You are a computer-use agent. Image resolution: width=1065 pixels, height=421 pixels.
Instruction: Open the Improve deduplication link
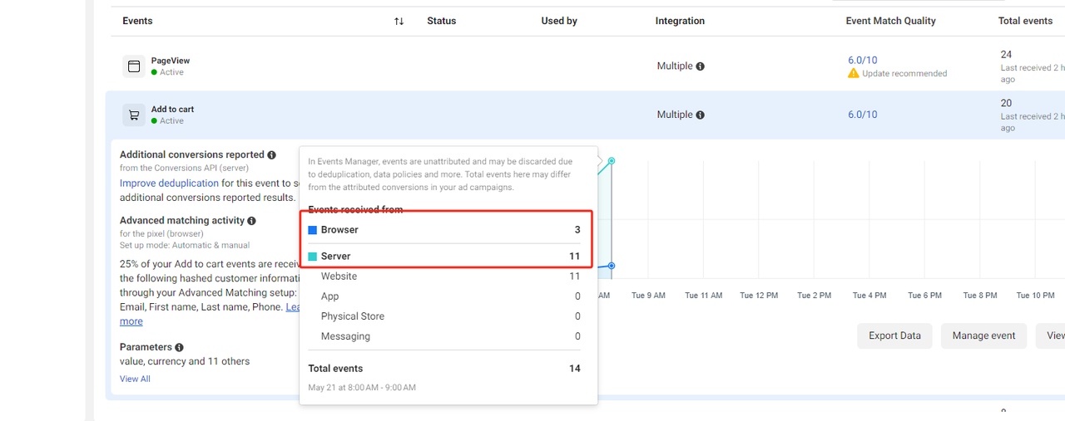[169, 183]
